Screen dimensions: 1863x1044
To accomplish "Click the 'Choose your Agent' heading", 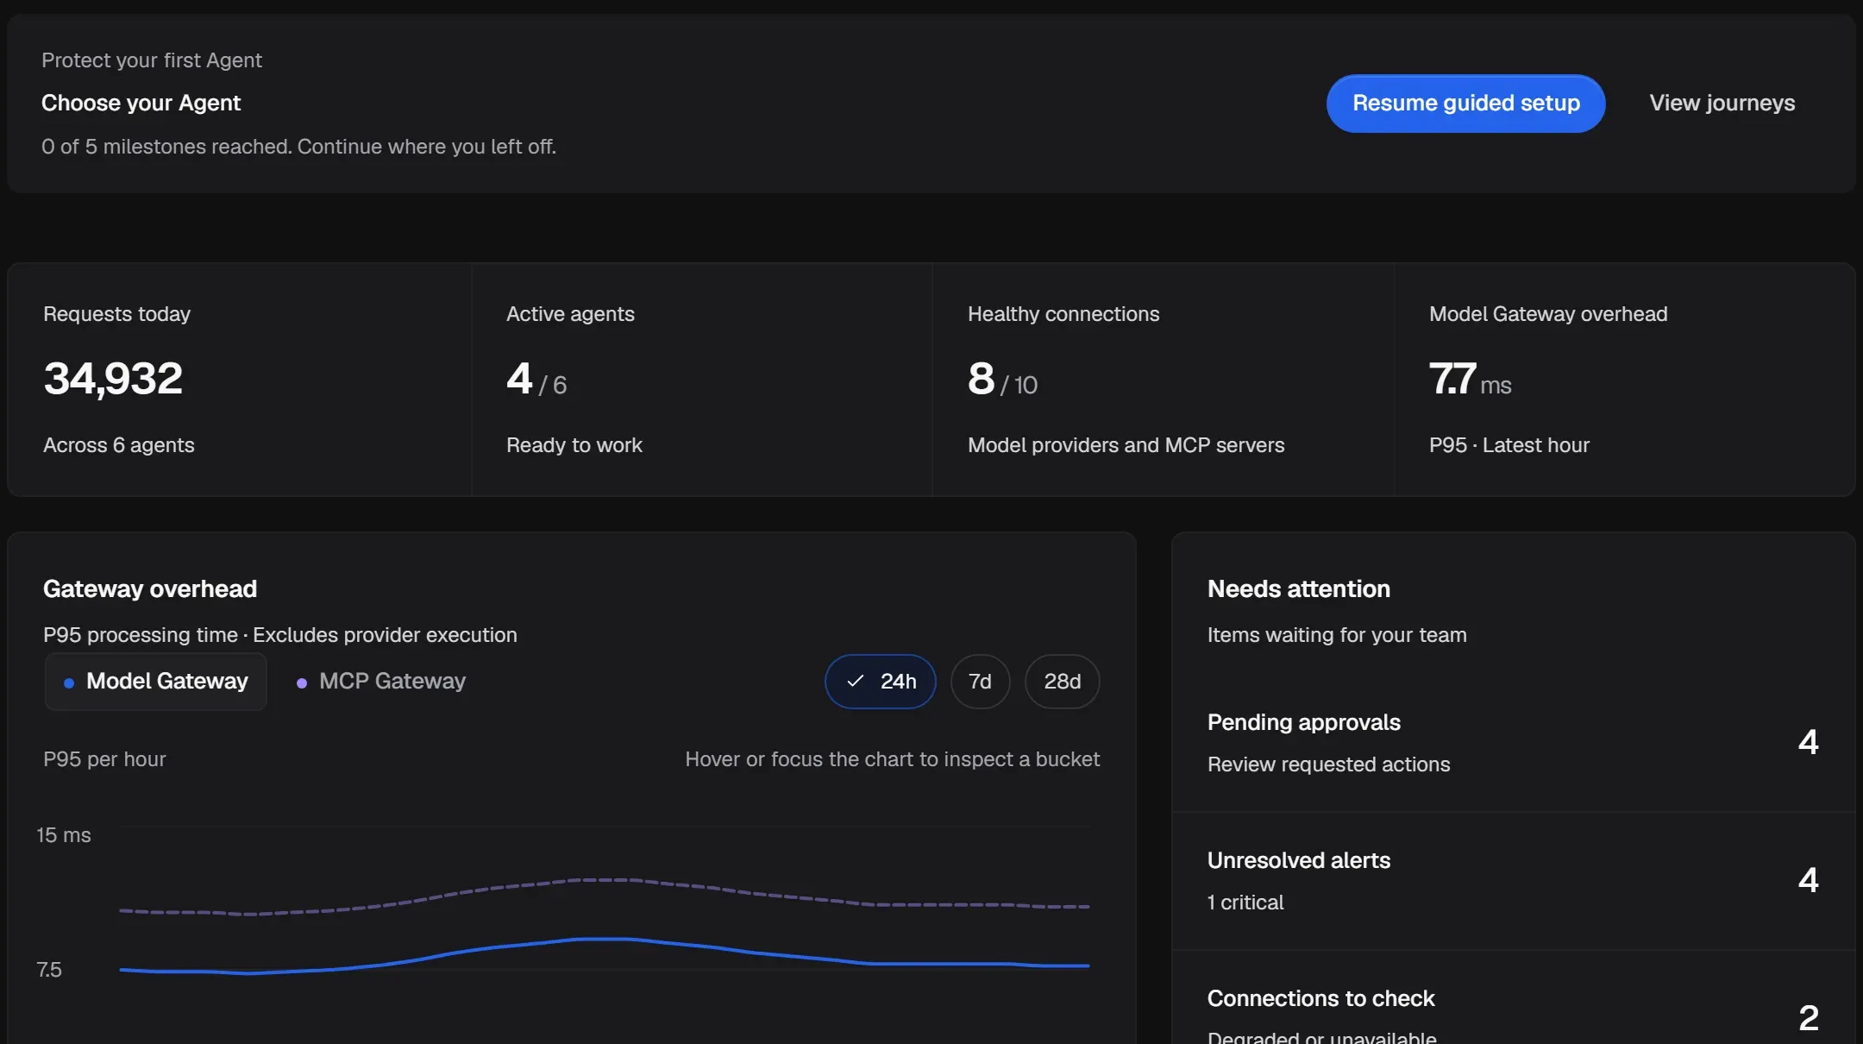I will coord(141,103).
